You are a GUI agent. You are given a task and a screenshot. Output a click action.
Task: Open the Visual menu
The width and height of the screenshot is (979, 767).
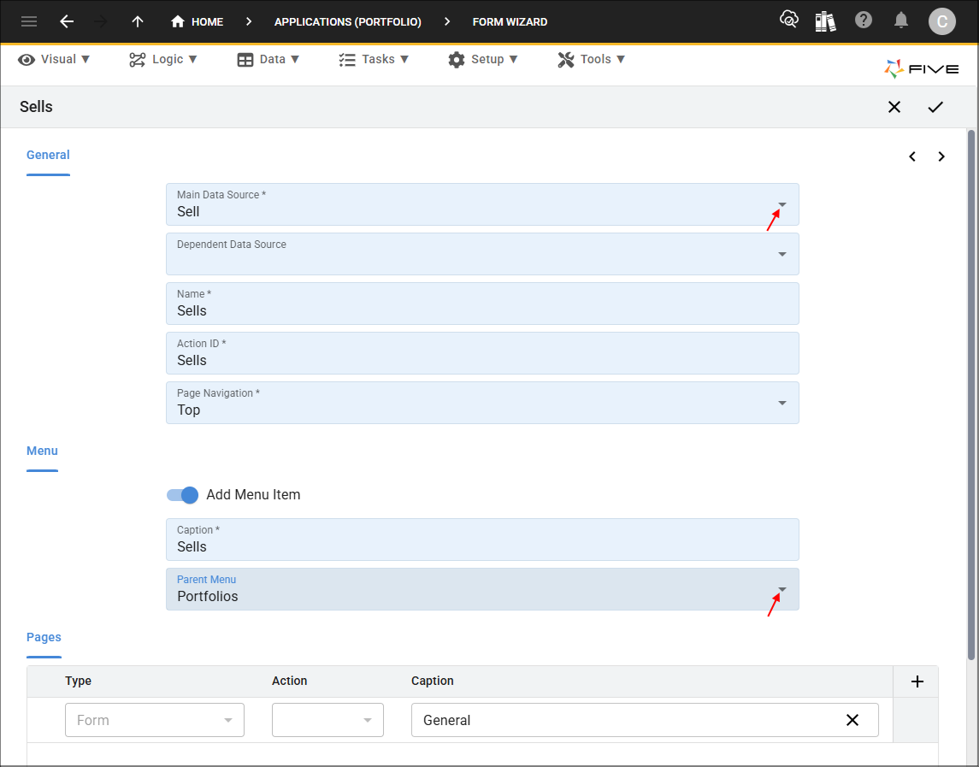click(55, 59)
